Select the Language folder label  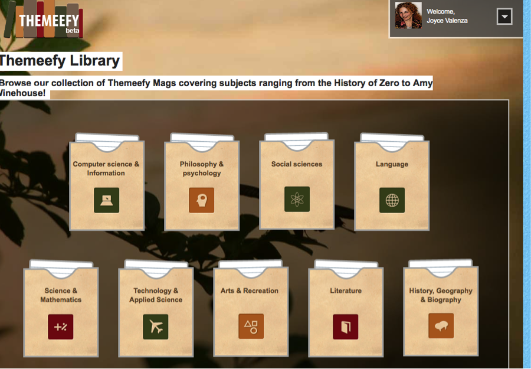coord(392,164)
